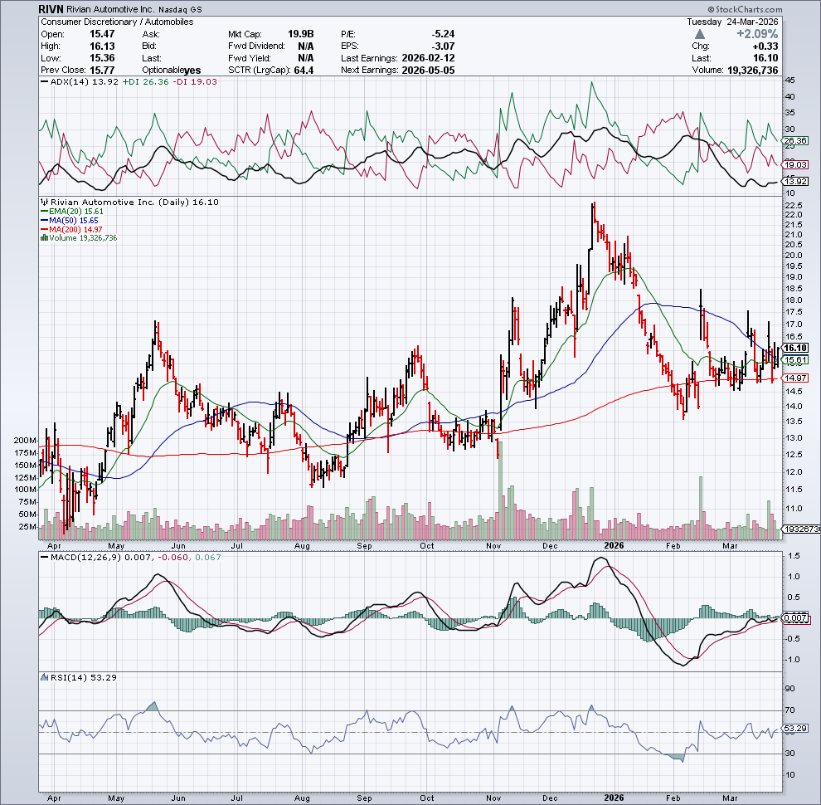
Task: Click the red MA(200) line marker
Action: [43, 229]
